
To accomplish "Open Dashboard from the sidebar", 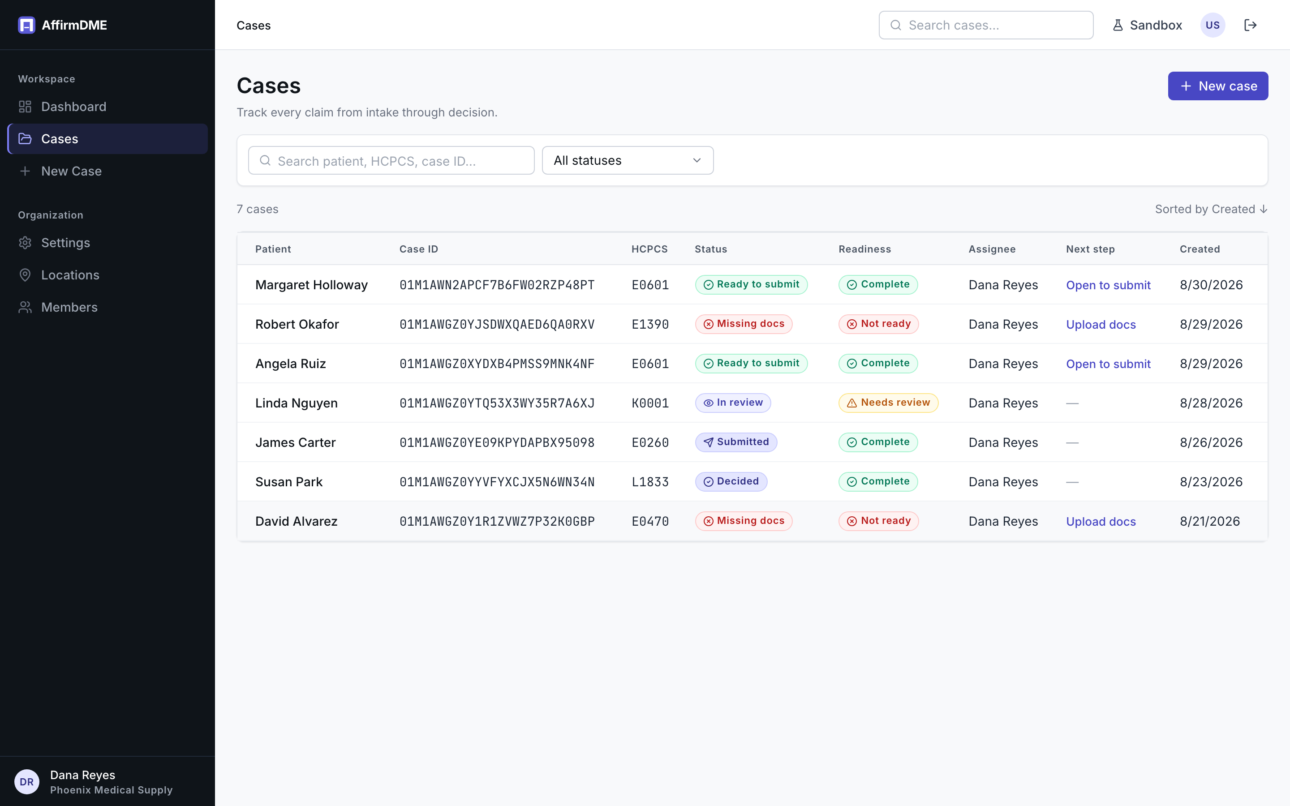I will [x=107, y=107].
